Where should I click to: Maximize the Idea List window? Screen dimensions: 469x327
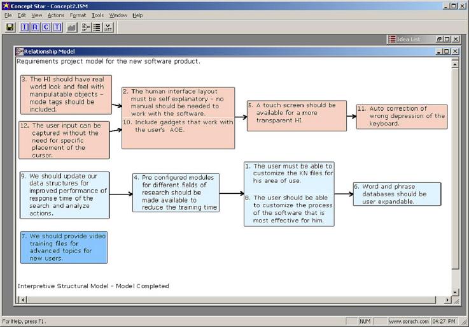pyautogui.click(x=447, y=39)
